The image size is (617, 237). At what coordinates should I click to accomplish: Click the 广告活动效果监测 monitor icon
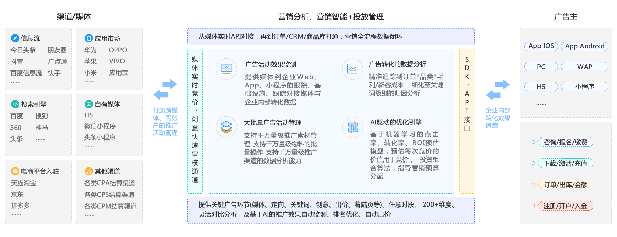tap(226, 69)
